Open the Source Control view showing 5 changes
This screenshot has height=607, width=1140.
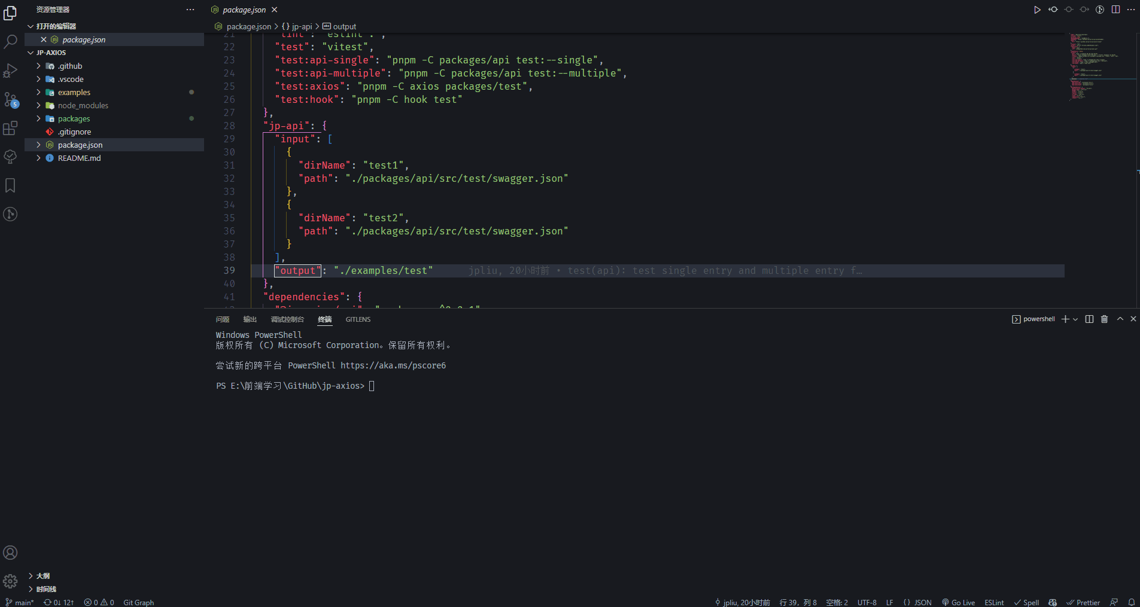click(x=11, y=99)
